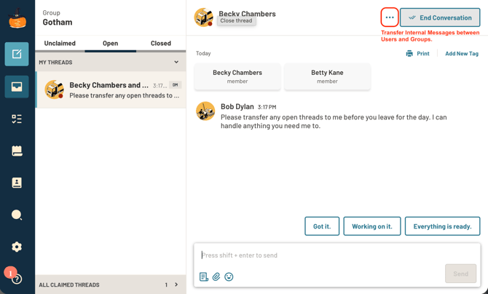Screen dimensions: 488x294
Task: Open the emoji picker icon
Action: [x=229, y=277]
